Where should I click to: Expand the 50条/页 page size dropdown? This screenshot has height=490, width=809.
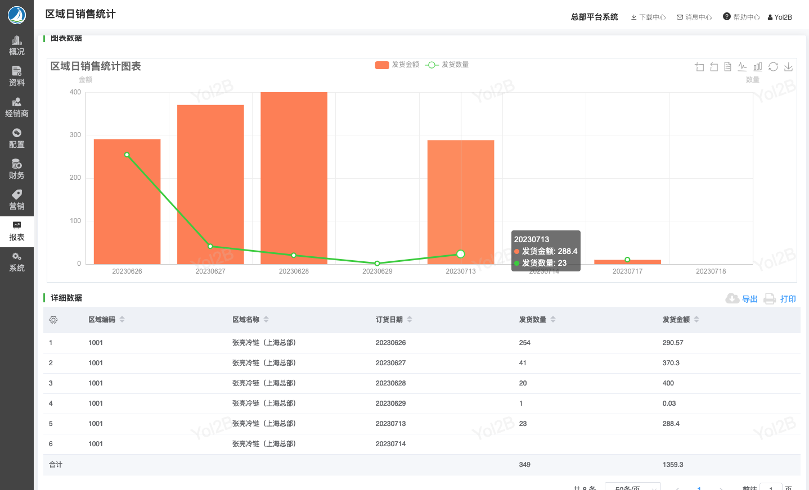pos(632,487)
